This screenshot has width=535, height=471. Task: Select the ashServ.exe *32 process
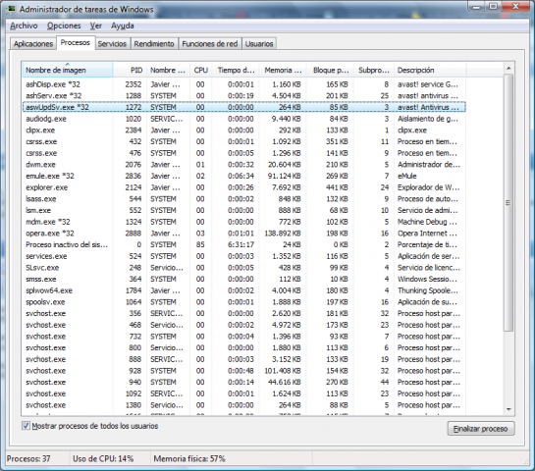(x=244, y=96)
